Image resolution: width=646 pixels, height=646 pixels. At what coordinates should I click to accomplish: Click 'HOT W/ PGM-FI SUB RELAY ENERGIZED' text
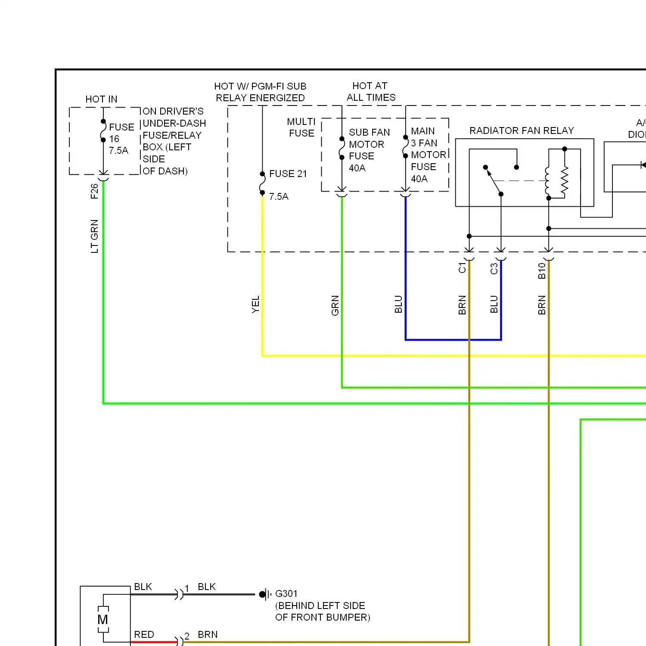point(260,92)
